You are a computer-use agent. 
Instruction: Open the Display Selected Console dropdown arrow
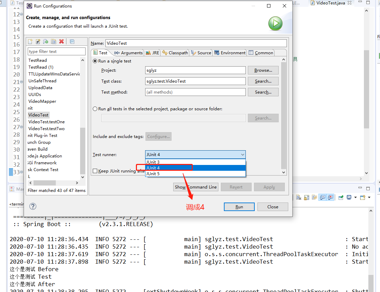tap(355, 197)
